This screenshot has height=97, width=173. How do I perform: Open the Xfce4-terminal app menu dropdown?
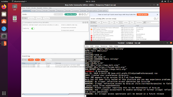click(x=19, y=1)
